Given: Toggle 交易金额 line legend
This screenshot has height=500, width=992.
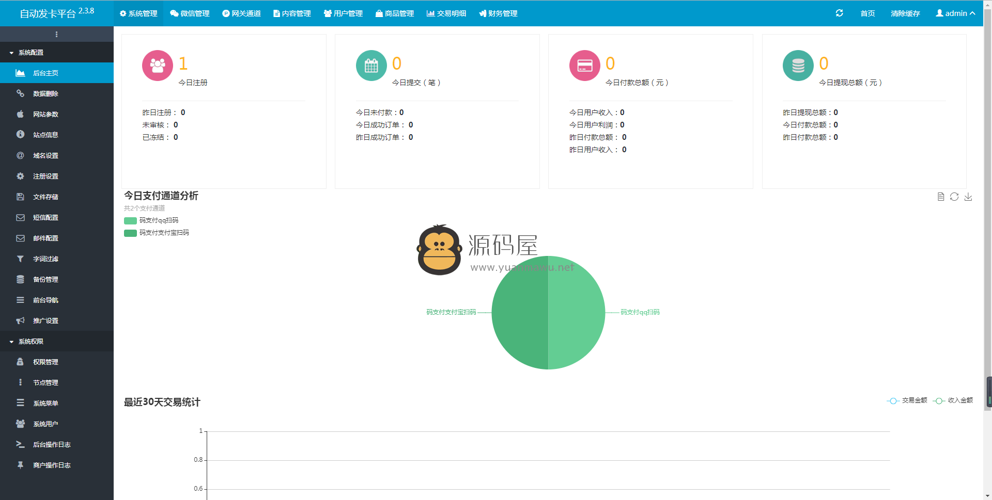Looking at the screenshot, I should point(907,400).
